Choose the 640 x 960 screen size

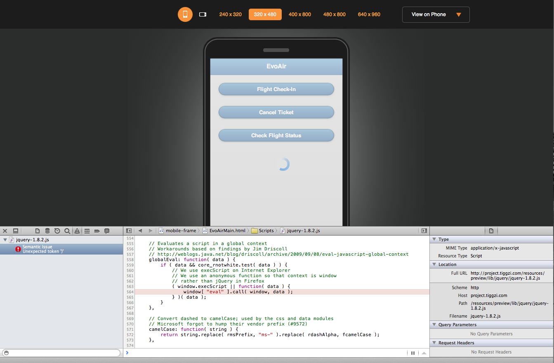pyautogui.click(x=369, y=14)
